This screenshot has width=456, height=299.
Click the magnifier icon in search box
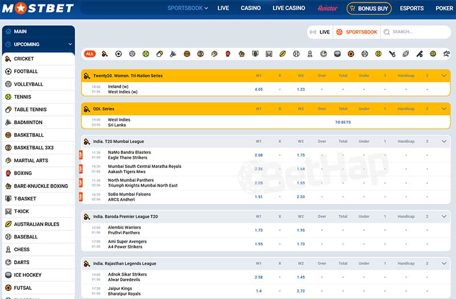click(x=386, y=32)
